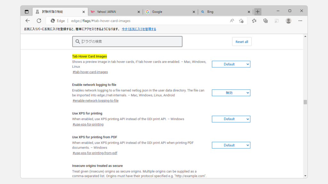328x184 pixels.
Task: Switch to the Yahoo! JAPAN tab
Action: click(x=115, y=12)
